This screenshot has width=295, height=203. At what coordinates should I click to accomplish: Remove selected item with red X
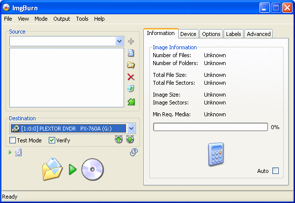tap(131, 77)
